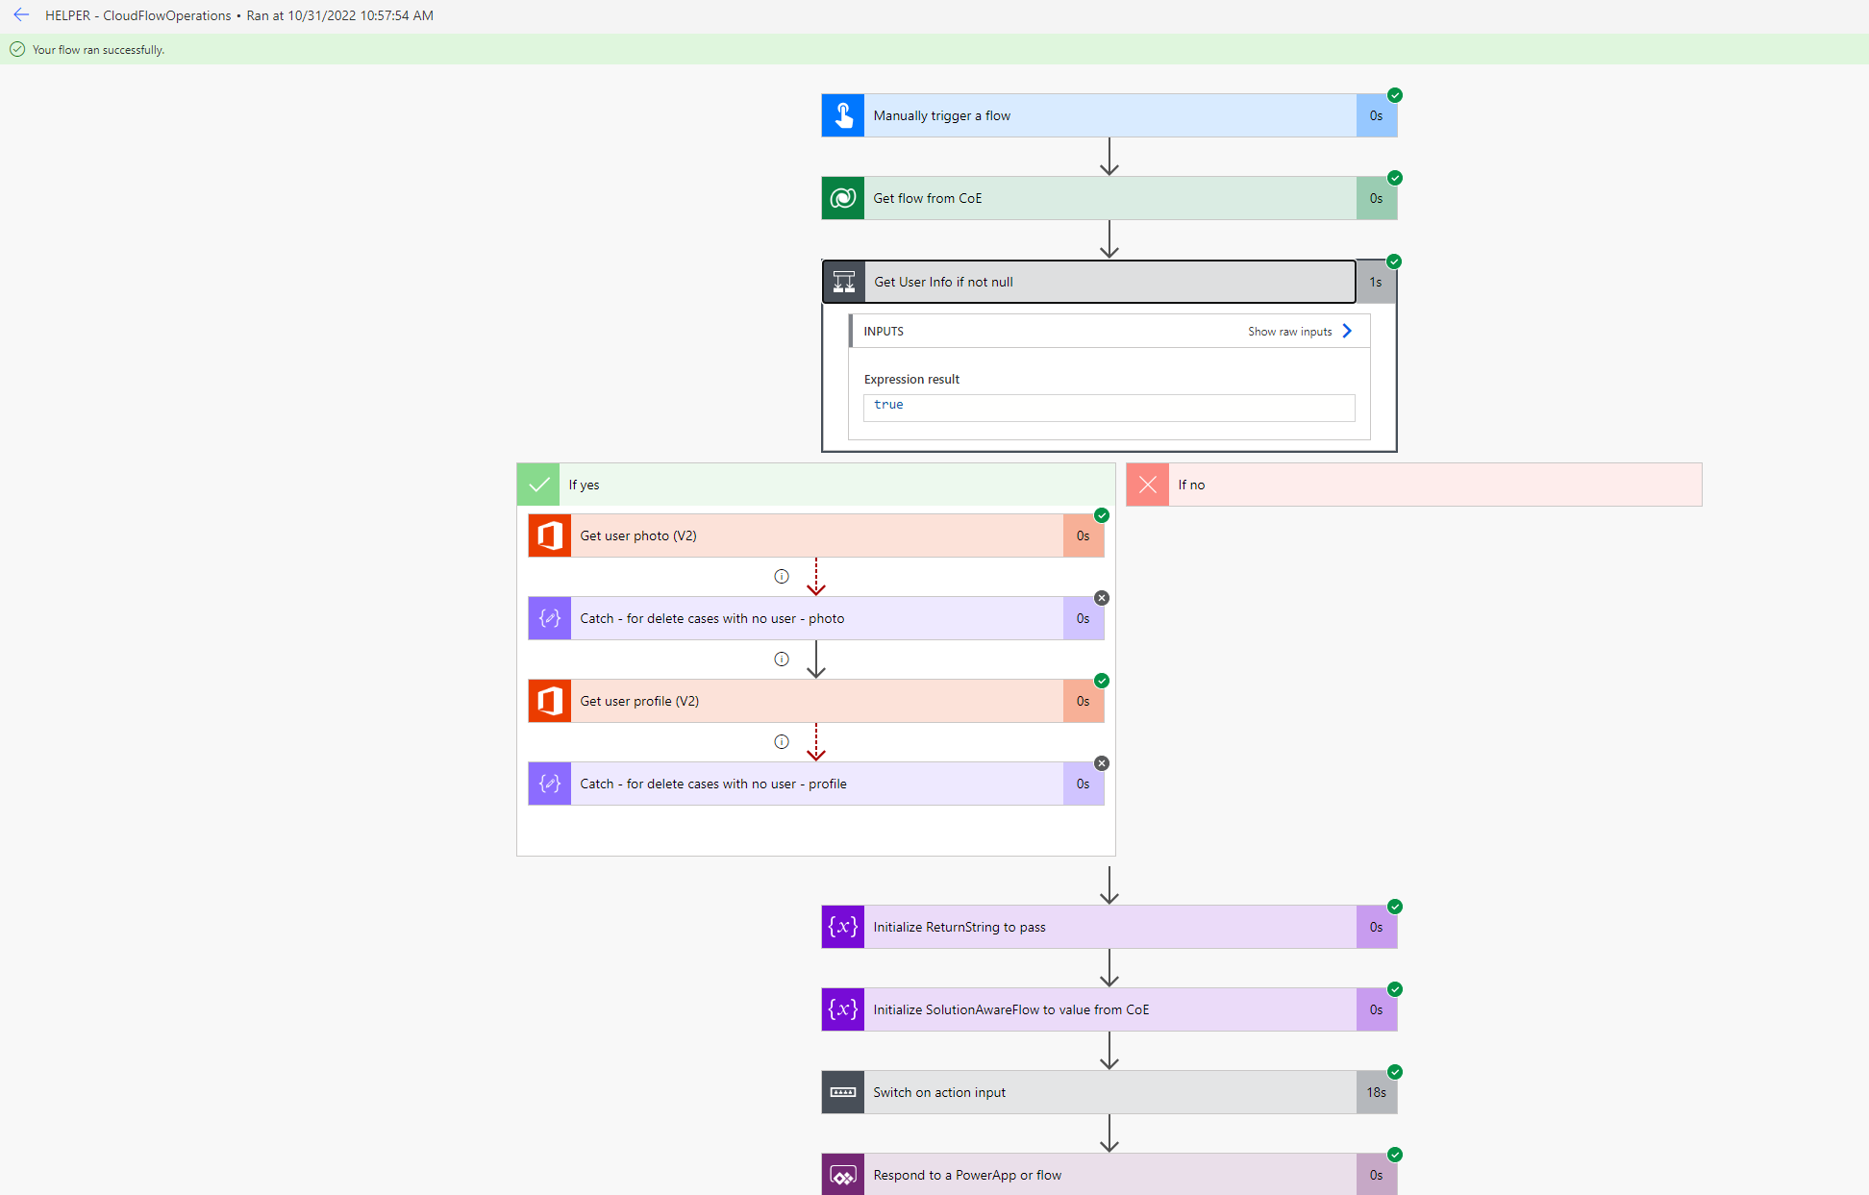Click the 18s duration badge on Switch step
Image resolution: width=1869 pixels, height=1195 pixels.
point(1376,1092)
